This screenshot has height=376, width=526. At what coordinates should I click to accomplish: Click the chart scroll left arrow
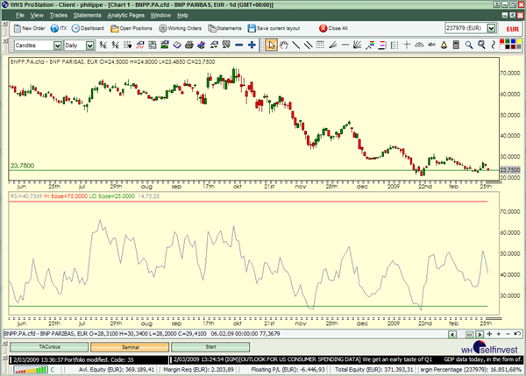click(x=452, y=334)
